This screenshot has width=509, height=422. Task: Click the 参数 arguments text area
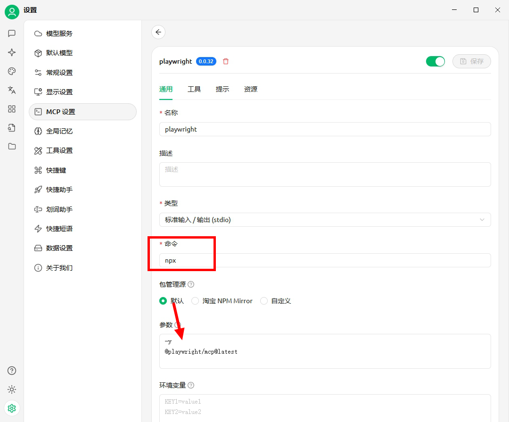coord(325,351)
